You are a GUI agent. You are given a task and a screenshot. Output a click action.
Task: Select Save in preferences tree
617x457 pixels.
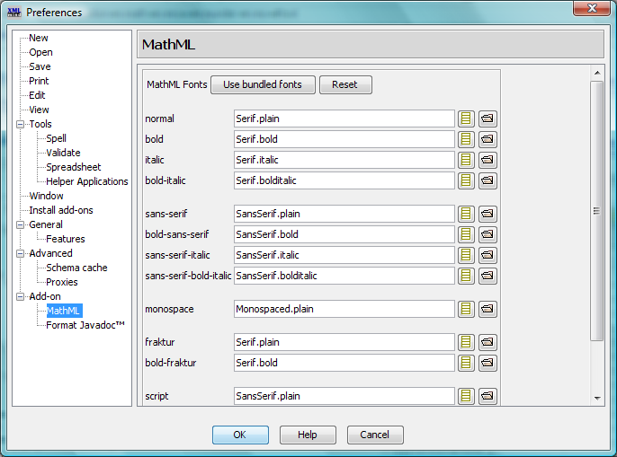point(40,66)
